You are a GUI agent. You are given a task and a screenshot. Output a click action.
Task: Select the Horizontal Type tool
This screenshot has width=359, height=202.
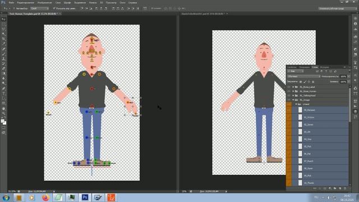point(3,94)
